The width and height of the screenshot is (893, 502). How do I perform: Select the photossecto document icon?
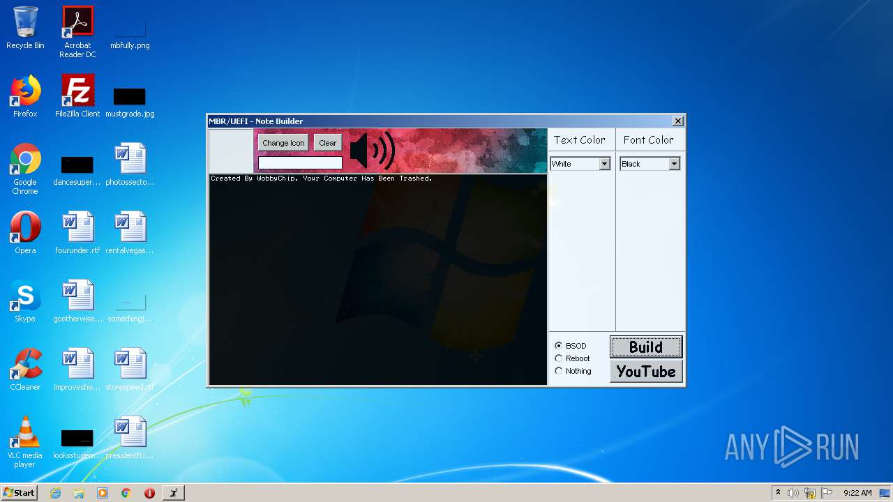[130, 165]
